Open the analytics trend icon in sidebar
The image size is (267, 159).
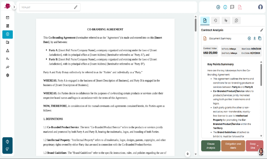coord(7,67)
